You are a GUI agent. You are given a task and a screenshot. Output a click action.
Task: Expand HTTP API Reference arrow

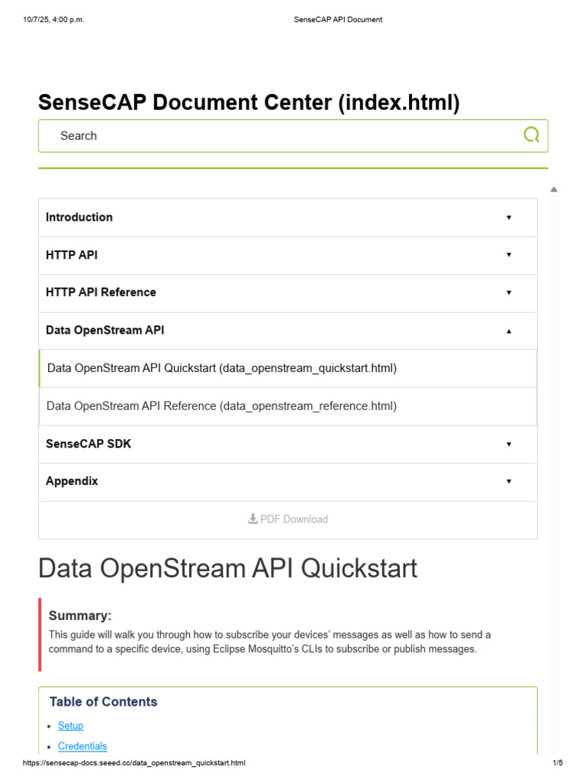coord(509,292)
